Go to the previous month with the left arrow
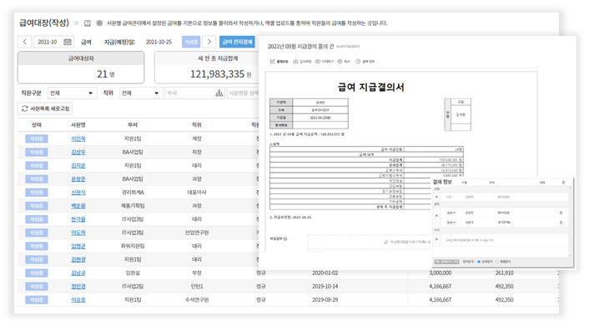Screen dimensions: 589x326 (x=25, y=42)
